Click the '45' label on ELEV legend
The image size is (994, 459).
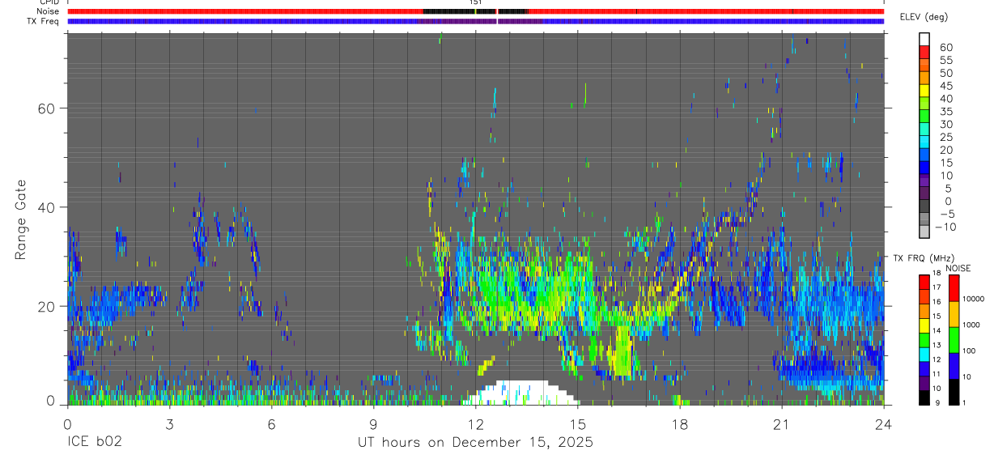(946, 86)
